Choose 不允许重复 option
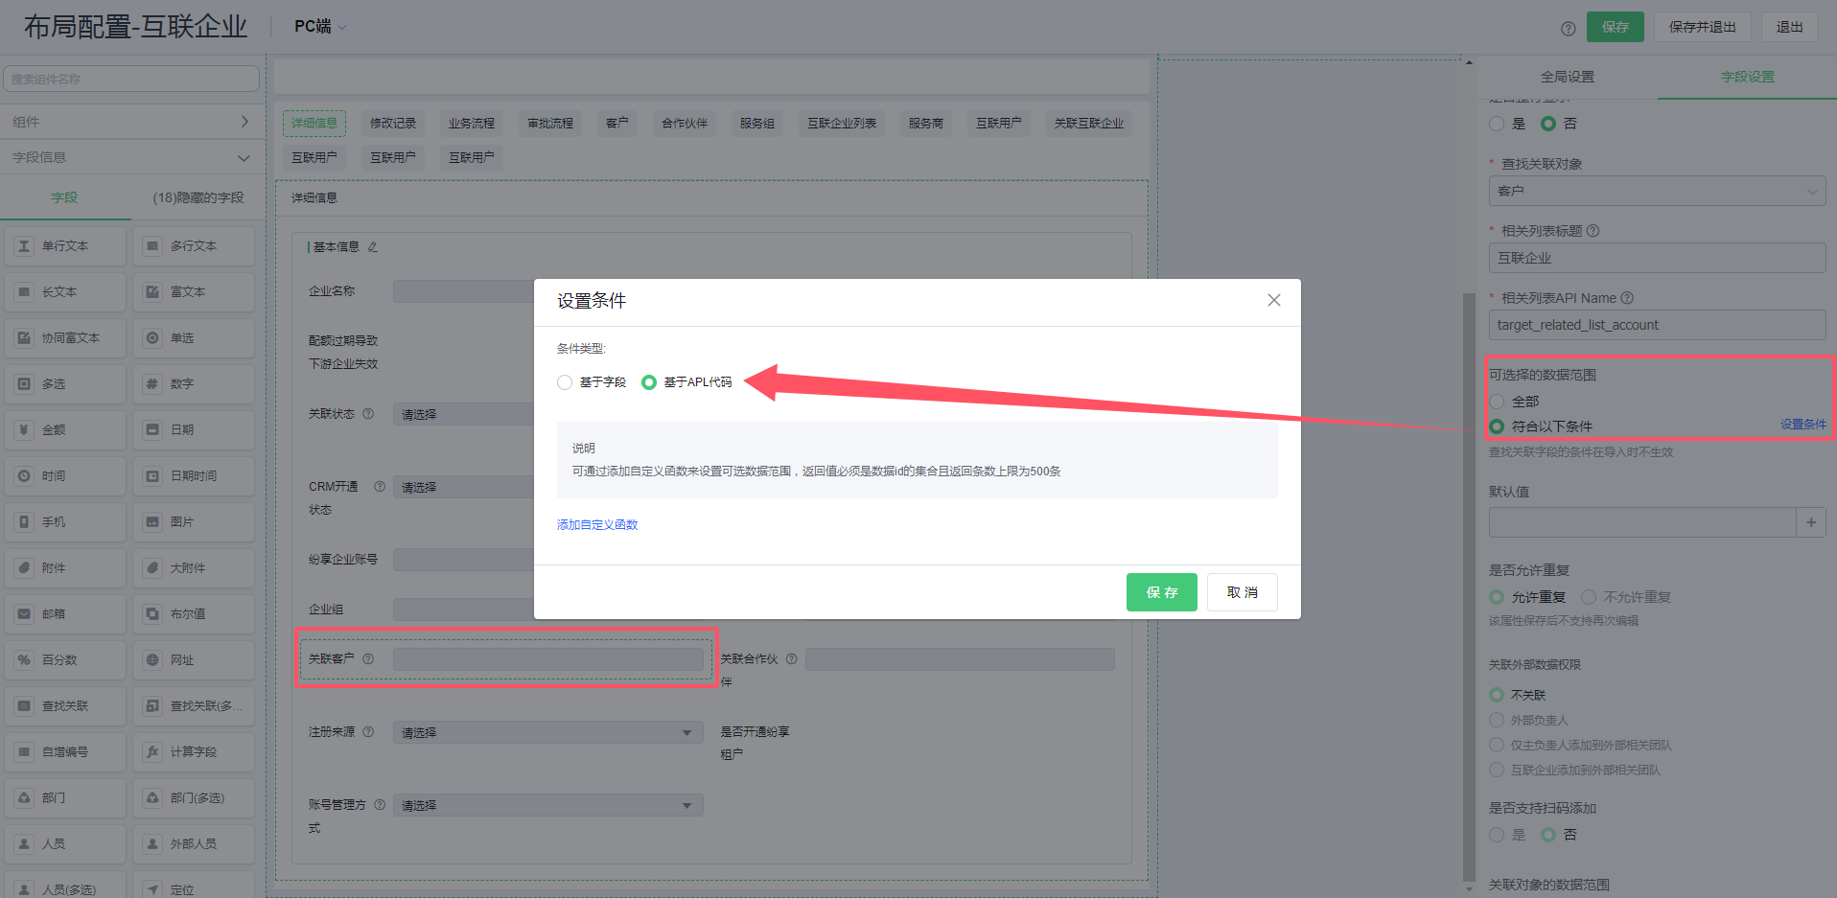1837x898 pixels. 1588,596
